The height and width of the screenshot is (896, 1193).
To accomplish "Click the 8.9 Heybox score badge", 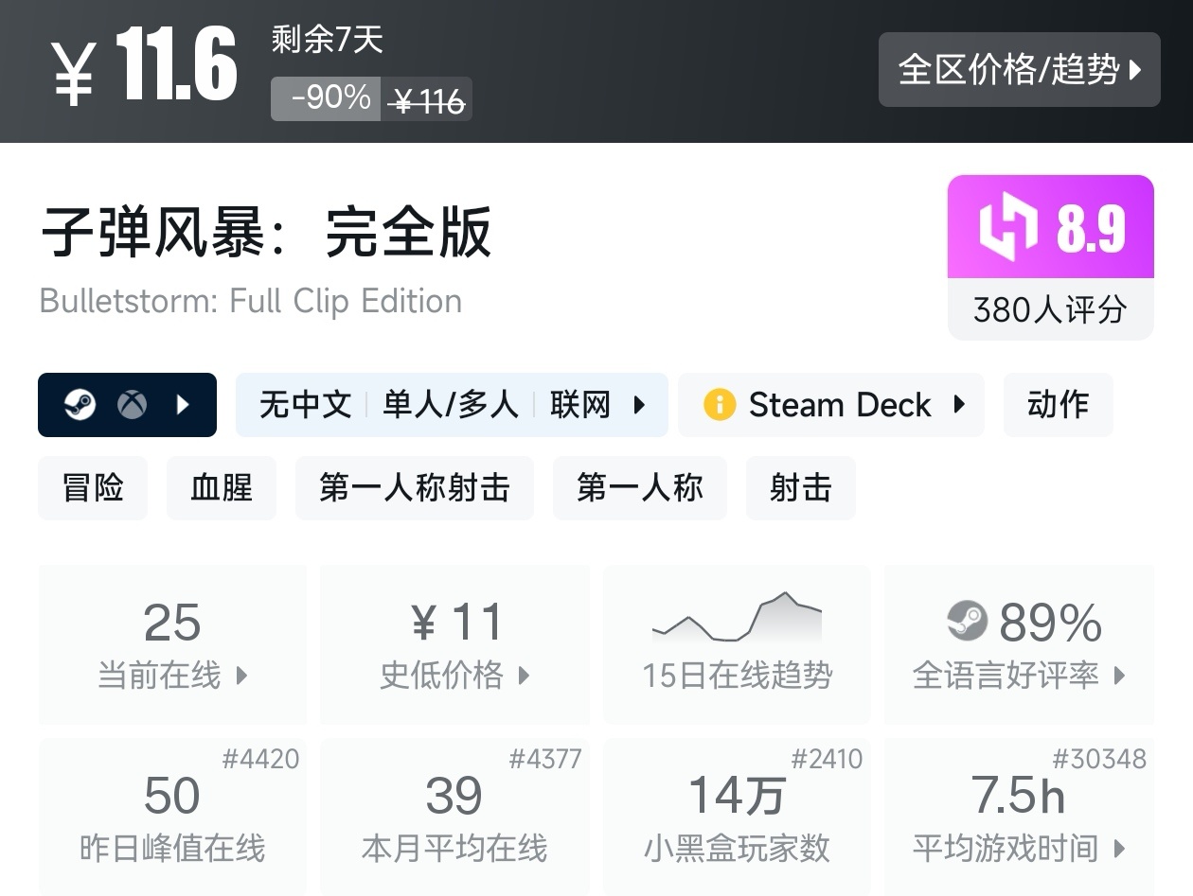I will 1051,227.
